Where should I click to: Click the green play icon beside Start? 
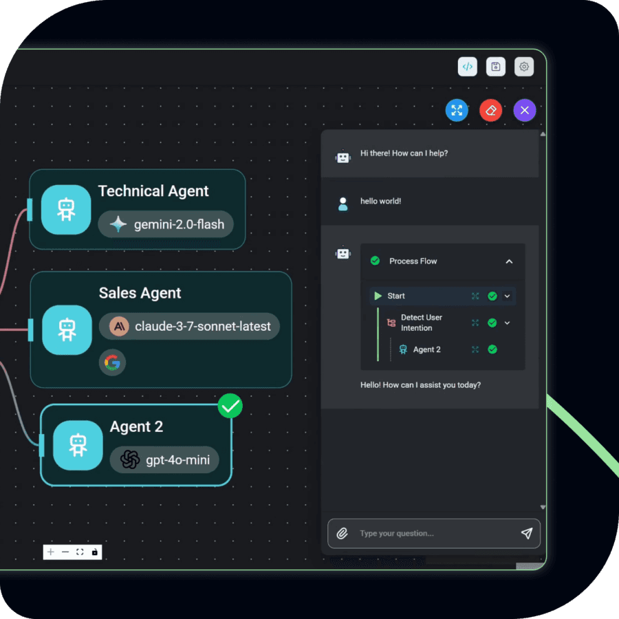coord(378,296)
